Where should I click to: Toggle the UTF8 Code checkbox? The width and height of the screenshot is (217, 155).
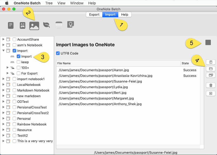tap(58, 53)
